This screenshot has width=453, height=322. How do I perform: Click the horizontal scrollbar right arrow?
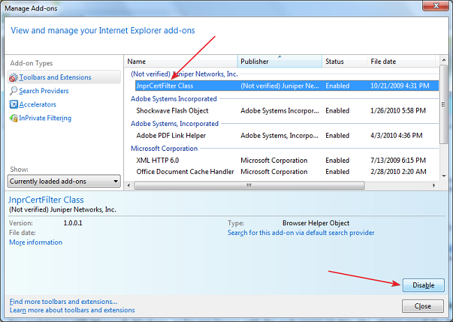(x=433, y=186)
